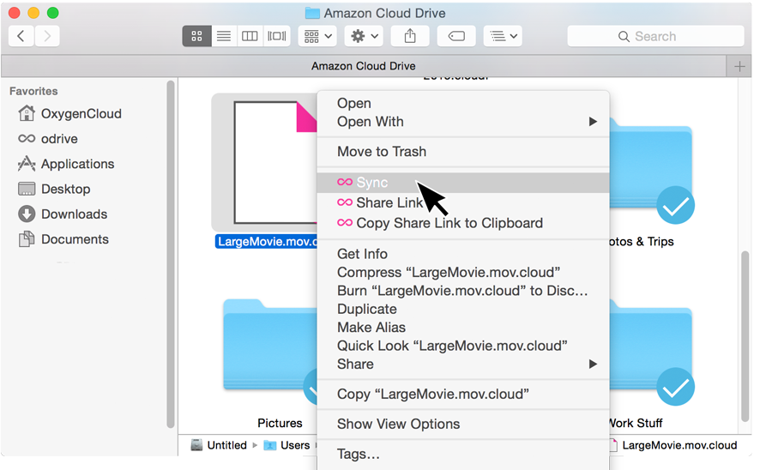
Task: Choose Tags… in the context menu
Action: (463, 455)
